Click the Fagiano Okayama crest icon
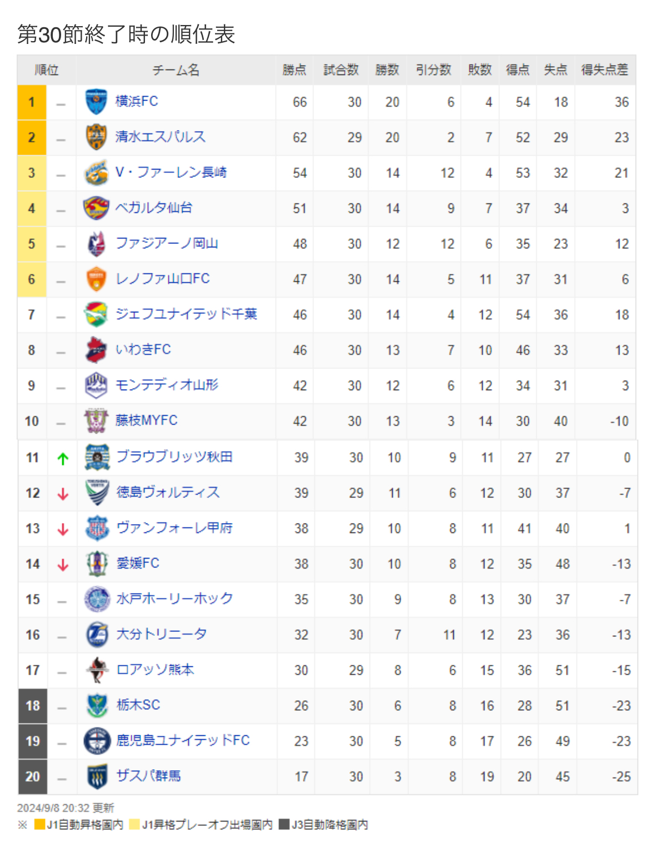 pos(97,244)
